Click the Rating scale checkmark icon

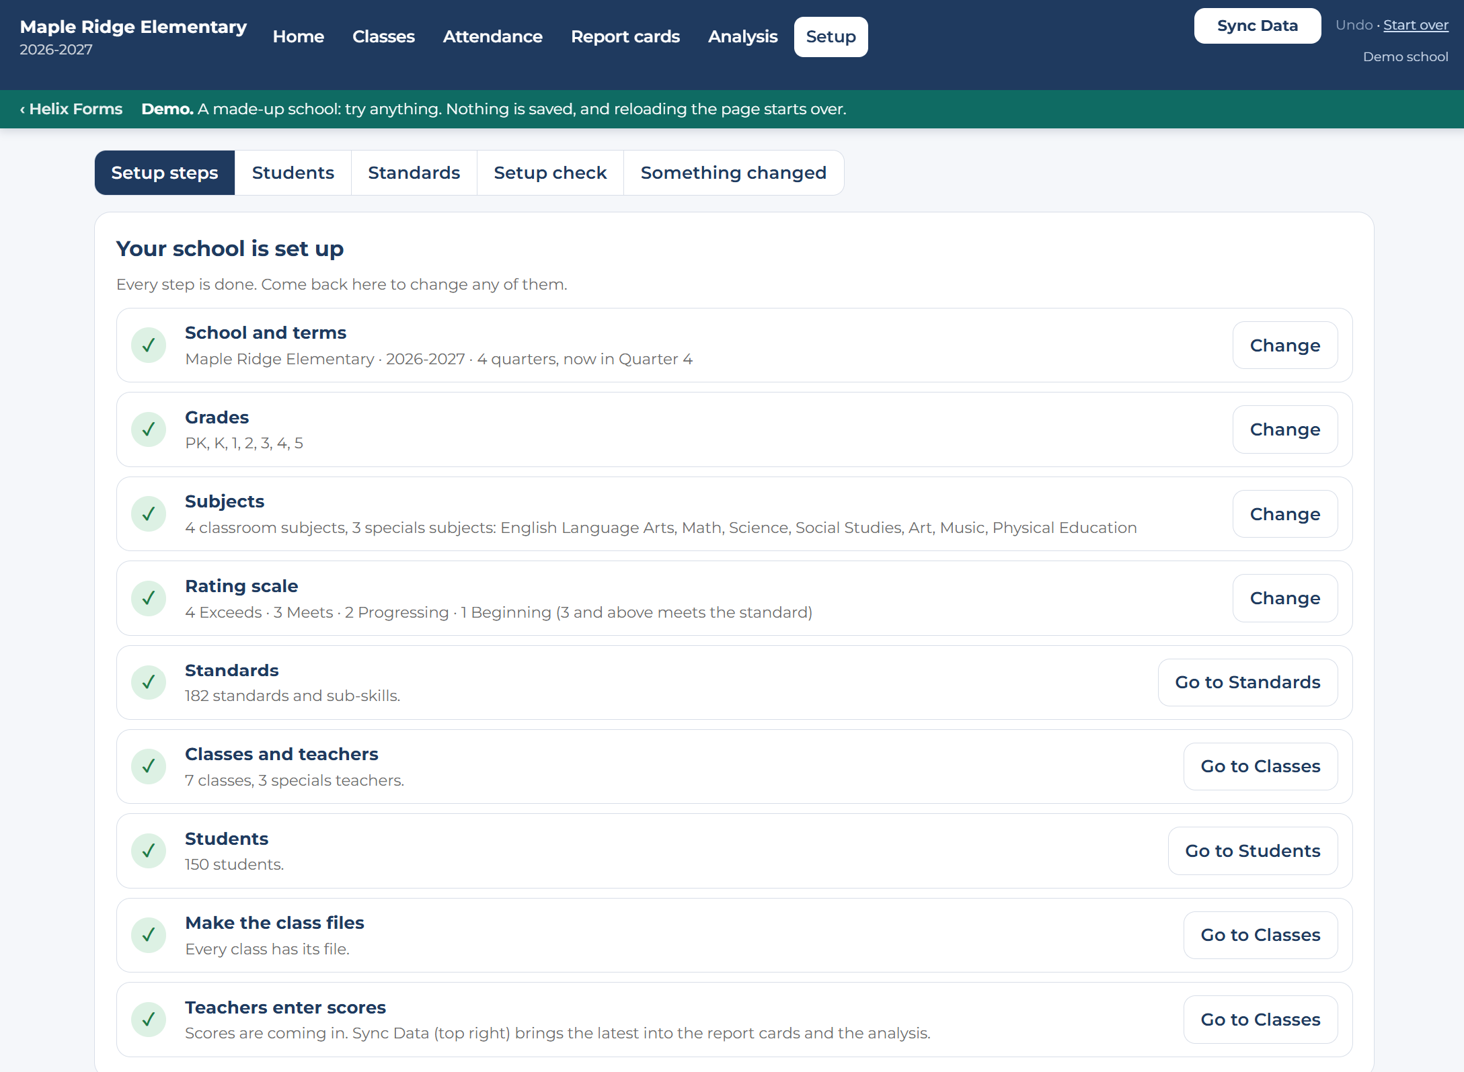click(149, 598)
